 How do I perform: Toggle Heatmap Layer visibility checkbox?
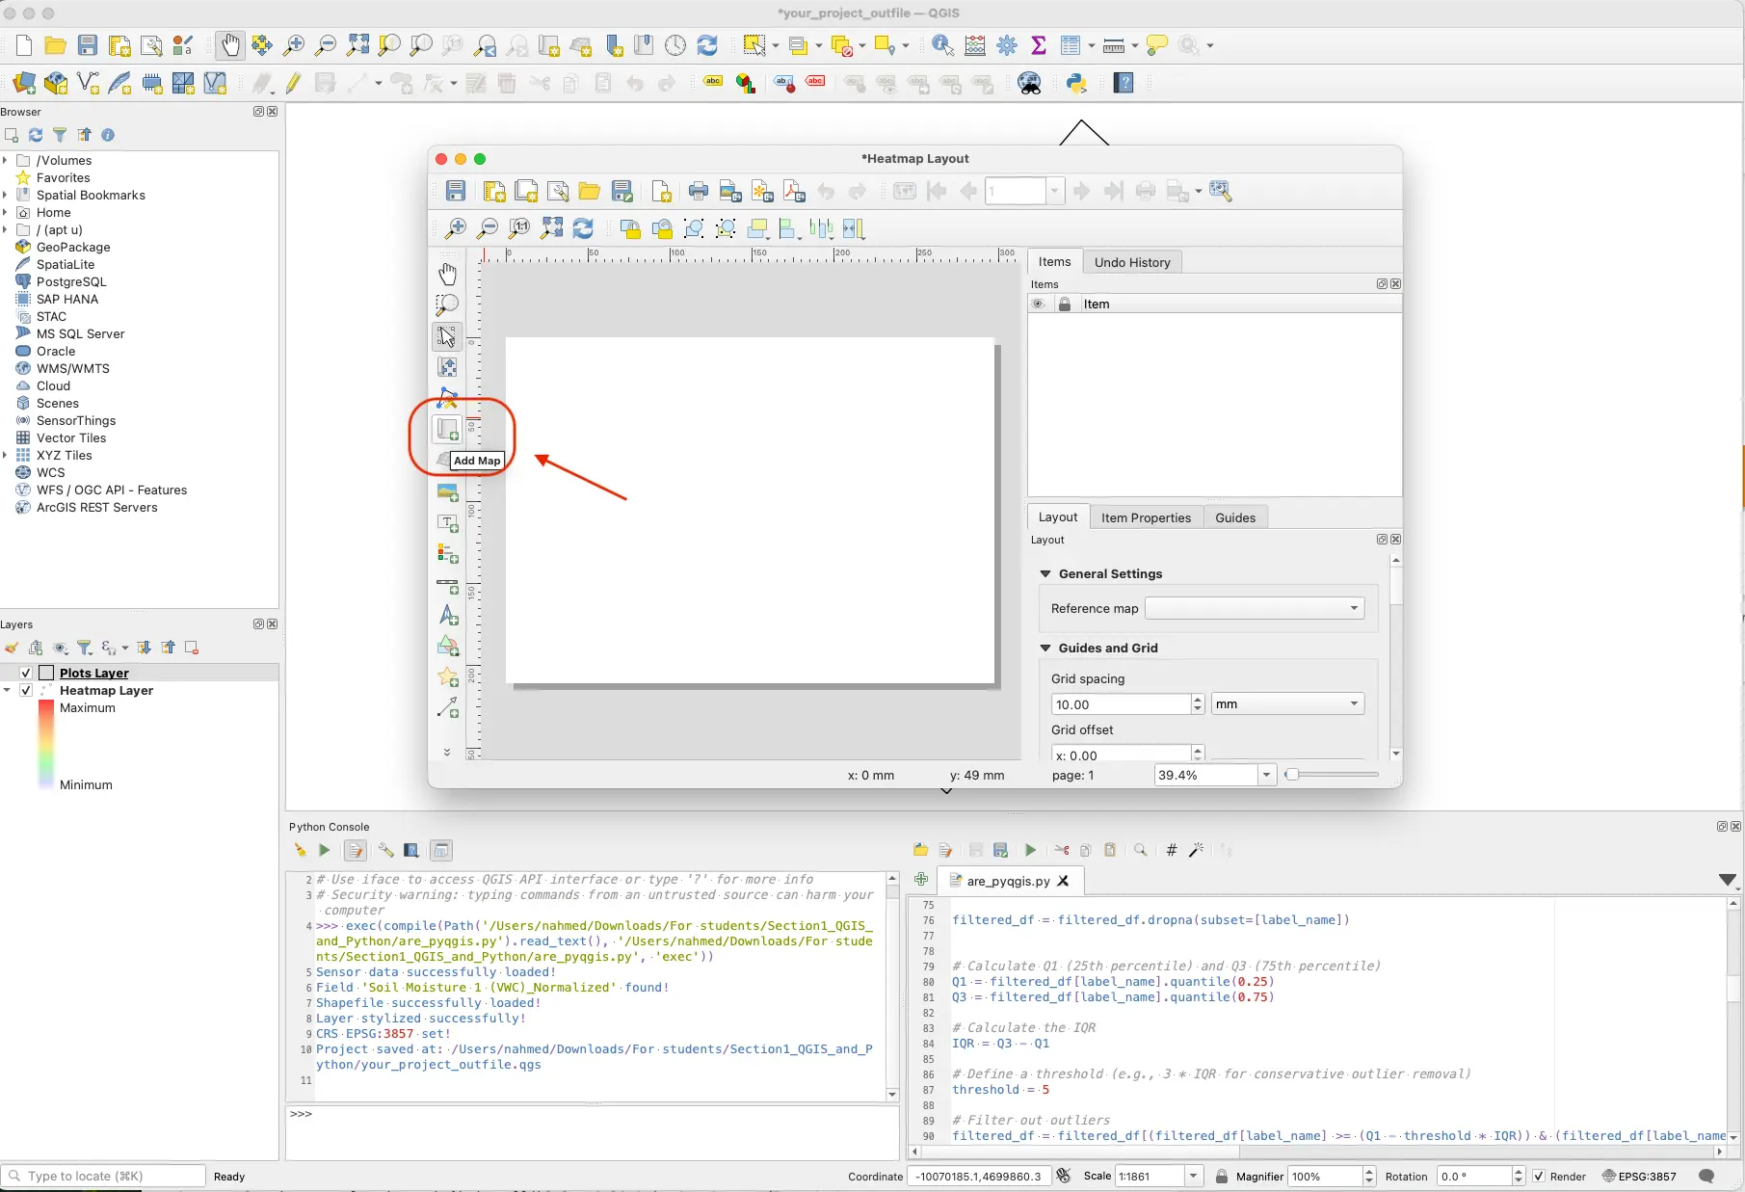(x=26, y=690)
